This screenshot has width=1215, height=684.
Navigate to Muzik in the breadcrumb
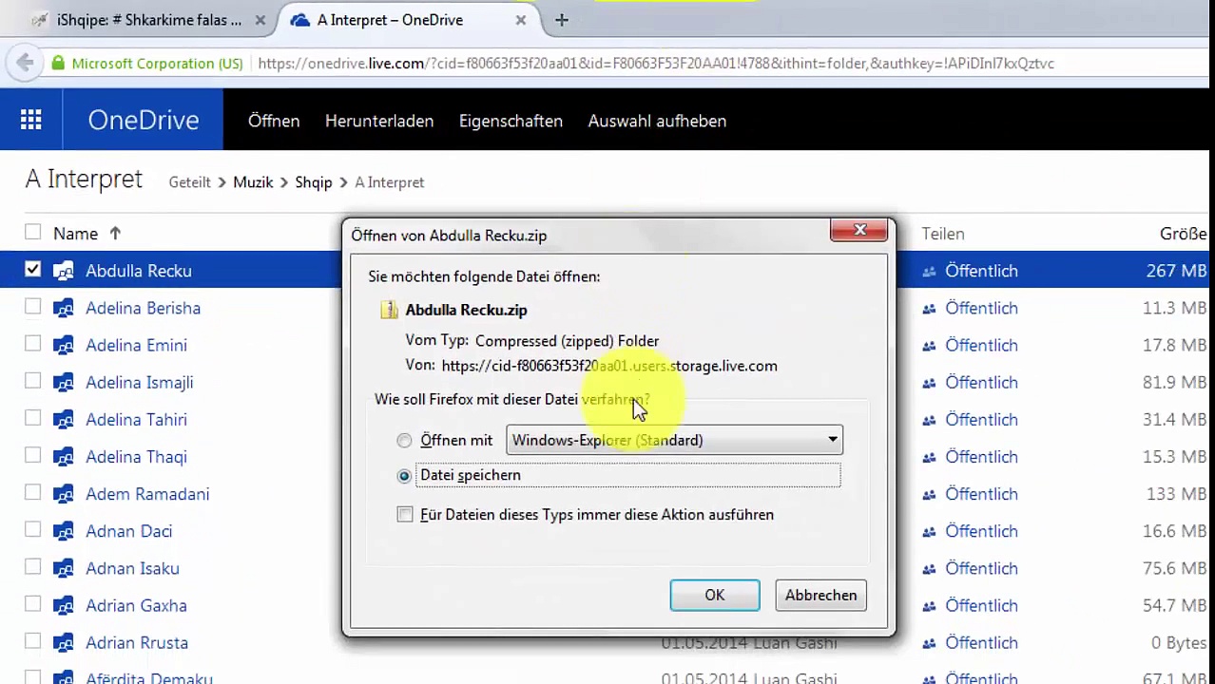[253, 182]
